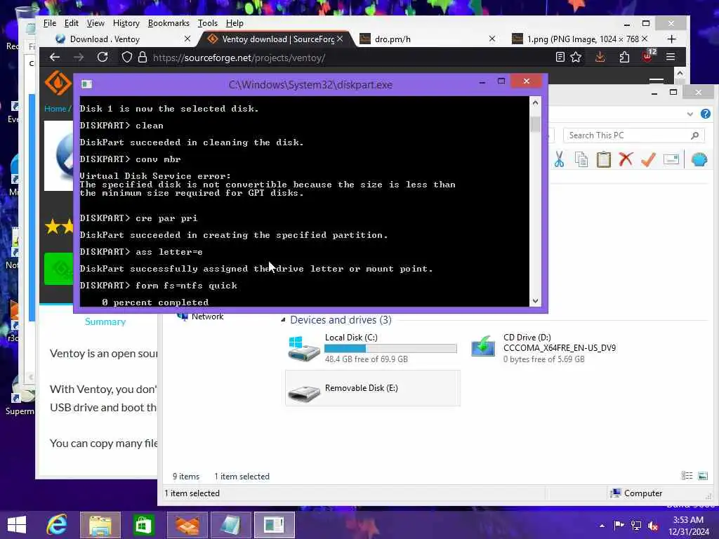Image resolution: width=719 pixels, height=539 pixels.
Task: Open Firefox hamburger menu
Action: pyautogui.click(x=671, y=57)
